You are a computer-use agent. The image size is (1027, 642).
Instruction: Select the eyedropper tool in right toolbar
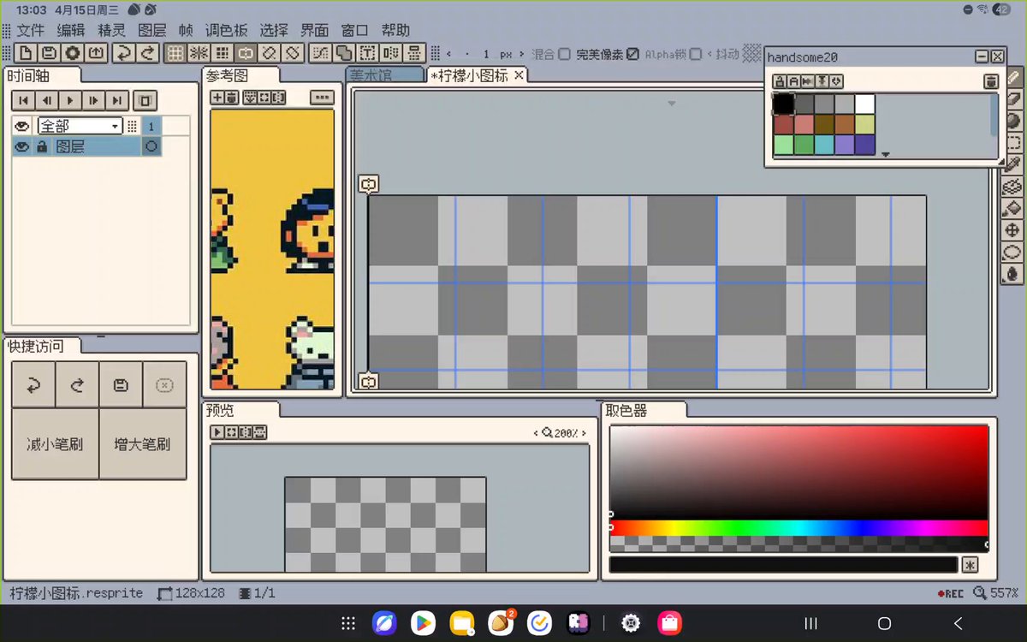(x=1013, y=163)
